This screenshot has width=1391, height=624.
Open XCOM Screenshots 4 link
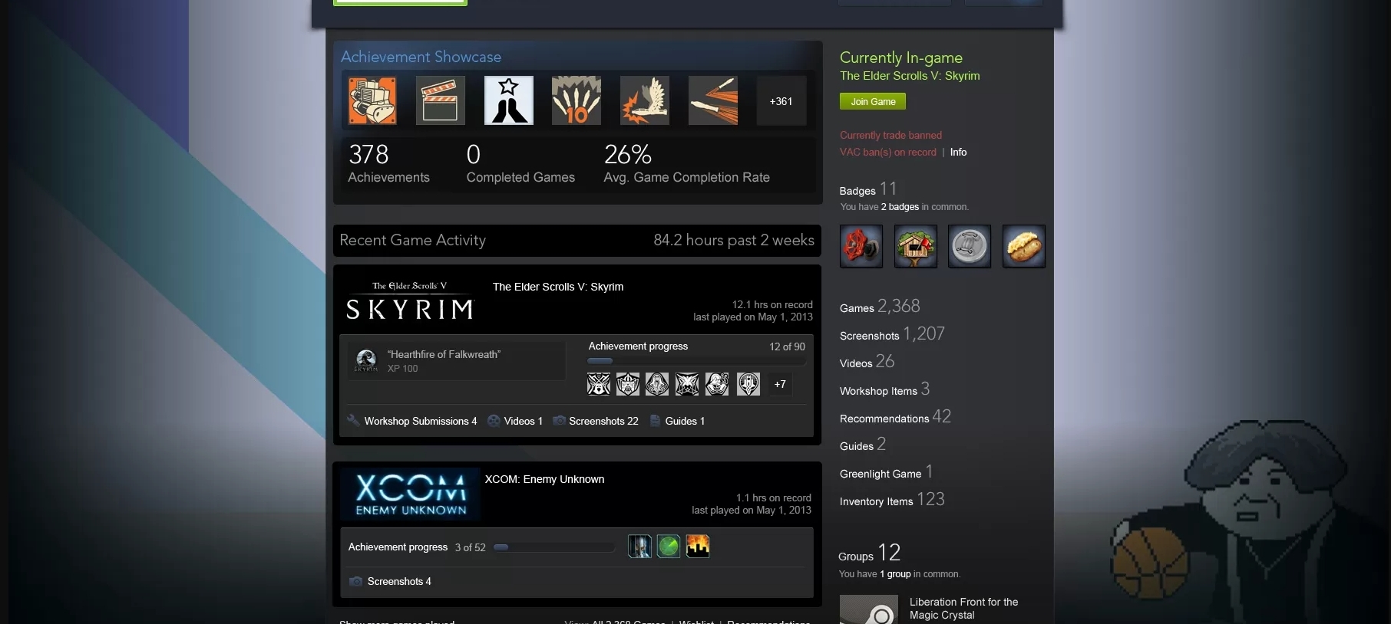click(399, 581)
